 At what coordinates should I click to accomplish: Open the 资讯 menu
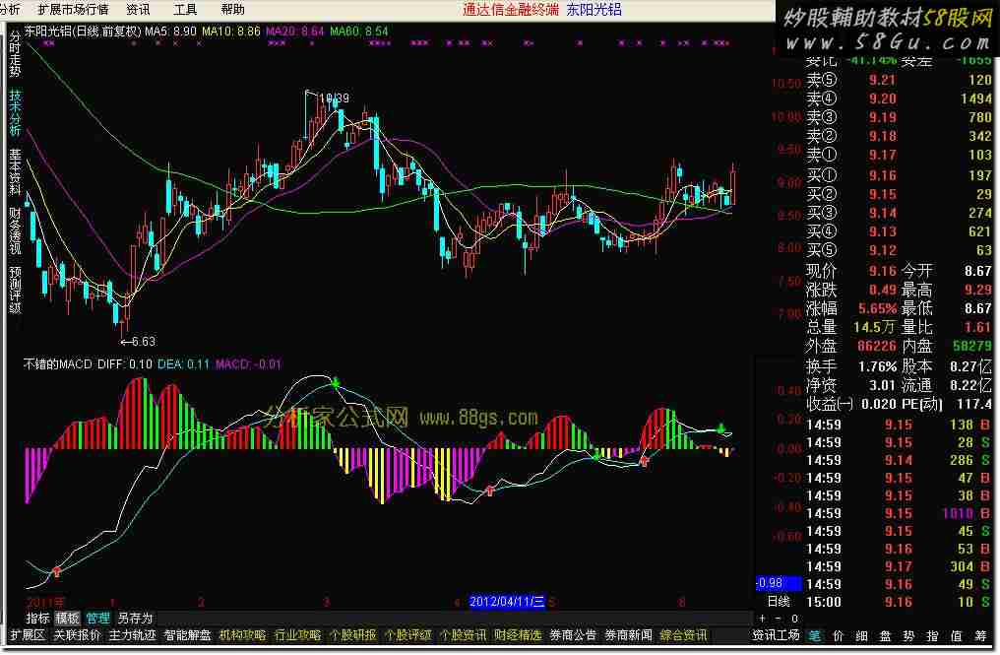(x=138, y=10)
